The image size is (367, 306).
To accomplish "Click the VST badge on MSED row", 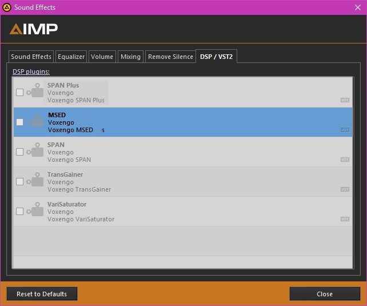I will pyautogui.click(x=345, y=130).
